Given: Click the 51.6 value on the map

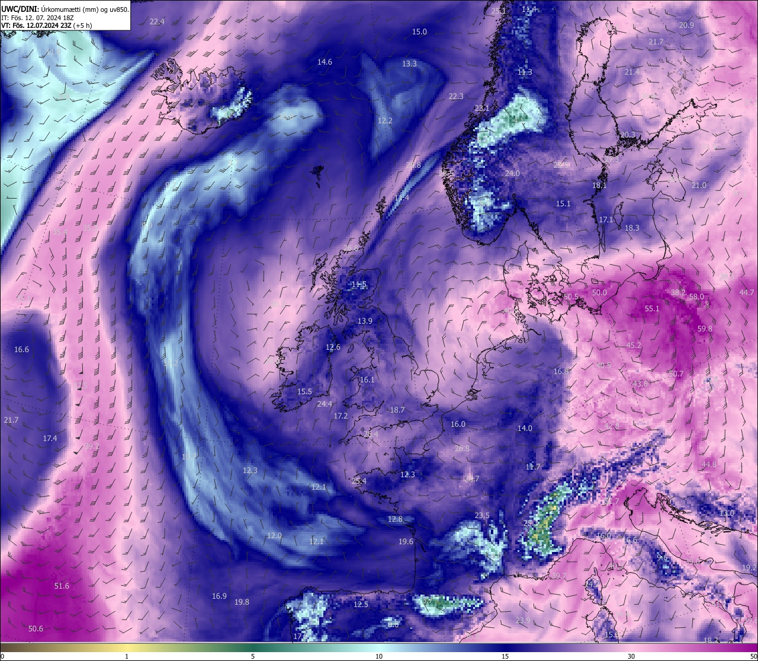Looking at the screenshot, I should 62,586.
